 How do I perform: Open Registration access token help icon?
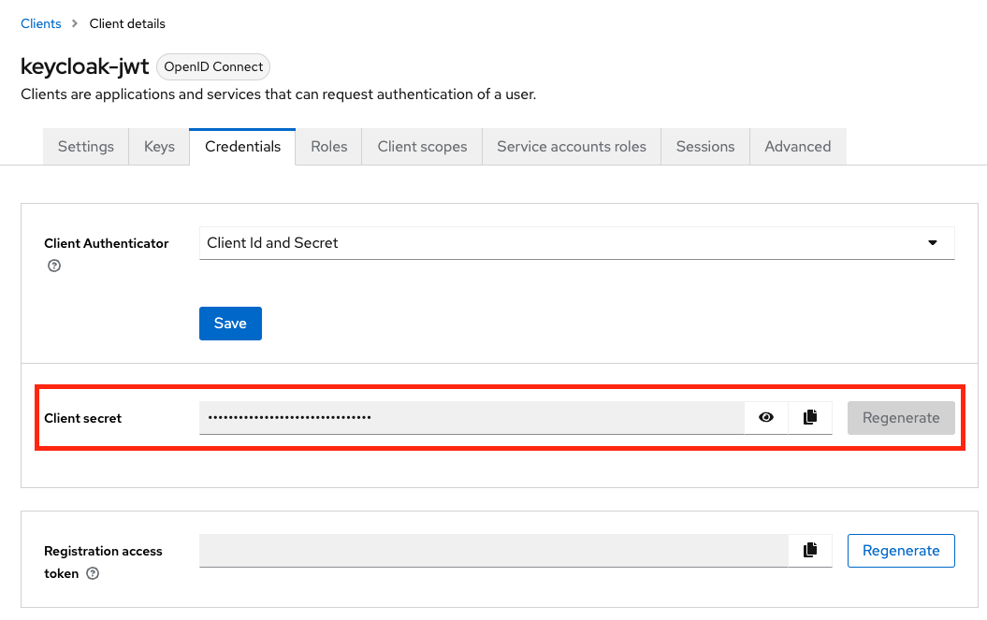coord(93,574)
